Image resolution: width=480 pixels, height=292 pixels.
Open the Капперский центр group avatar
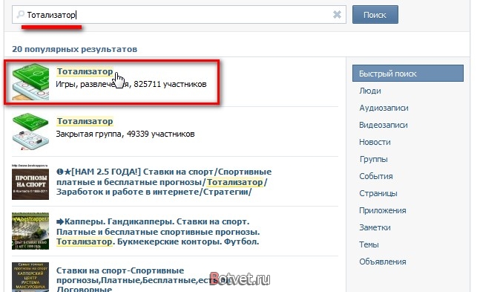click(x=30, y=277)
